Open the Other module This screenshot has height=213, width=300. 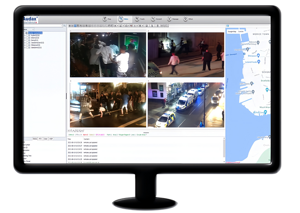(188, 19)
